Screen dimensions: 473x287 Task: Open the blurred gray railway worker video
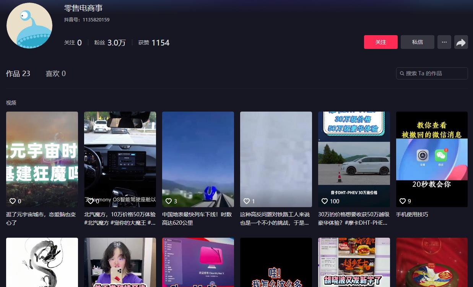tap(276, 159)
